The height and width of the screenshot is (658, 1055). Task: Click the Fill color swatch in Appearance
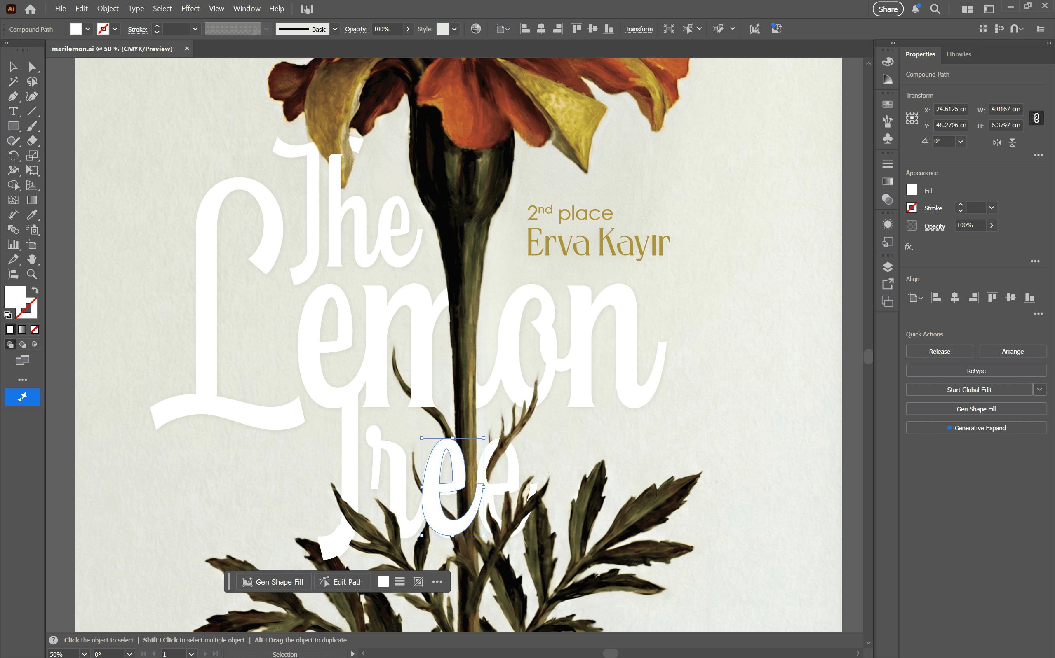pyautogui.click(x=912, y=190)
